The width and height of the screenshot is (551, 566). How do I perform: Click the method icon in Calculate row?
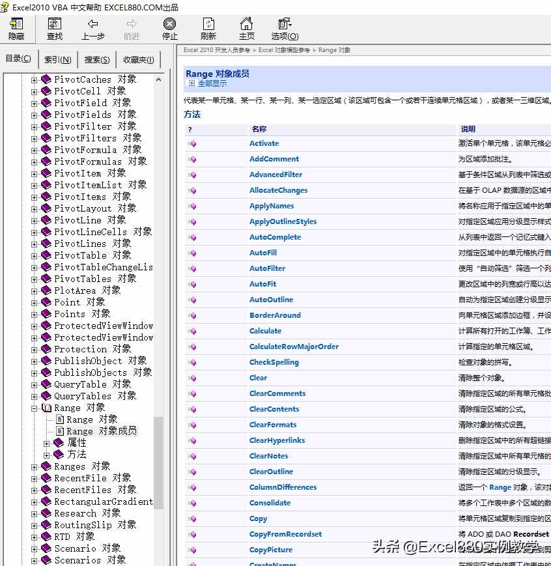192,331
